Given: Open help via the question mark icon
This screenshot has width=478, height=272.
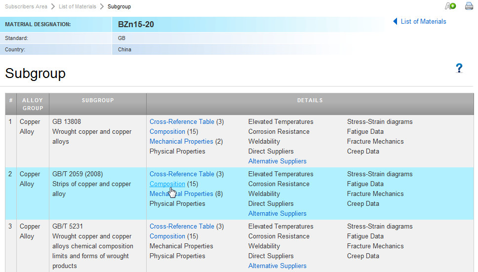Looking at the screenshot, I should click(x=459, y=68).
